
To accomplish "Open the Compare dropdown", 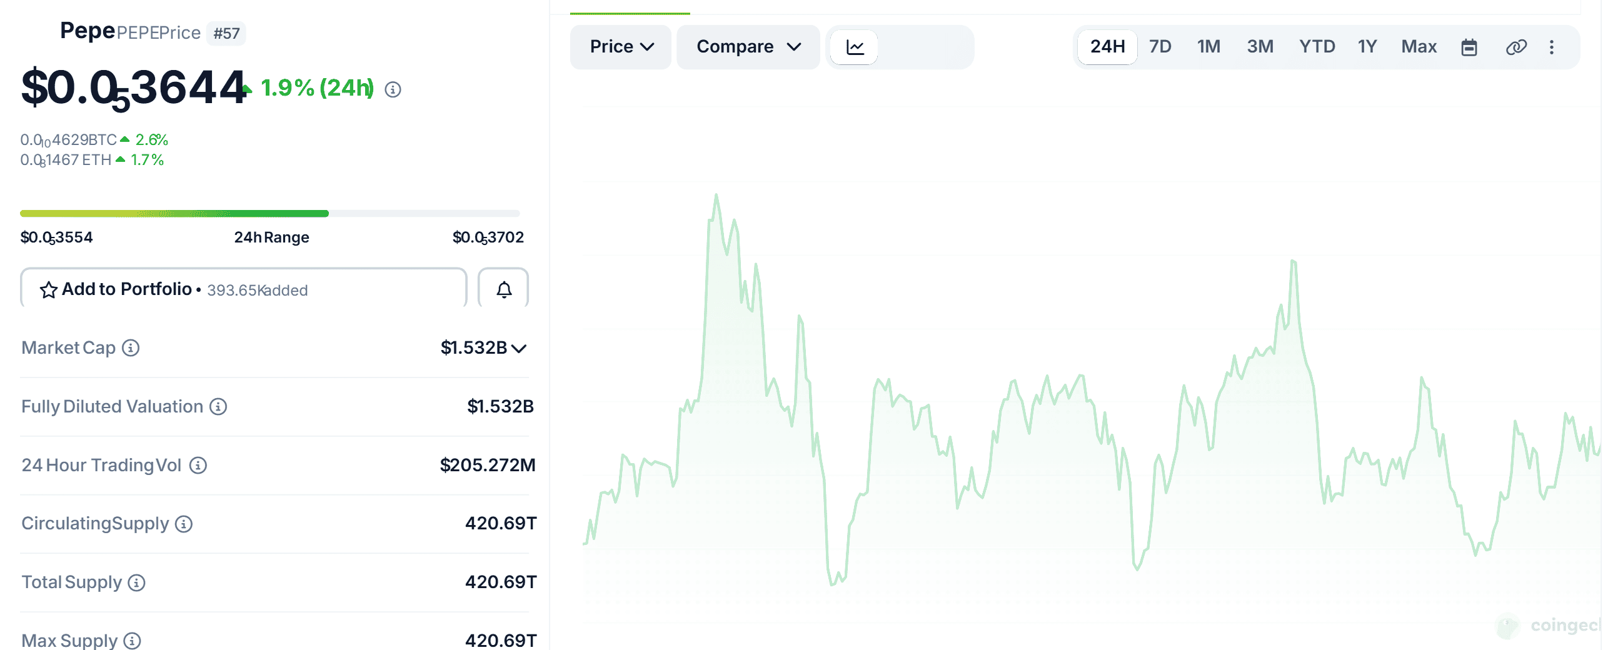I will tap(748, 47).
